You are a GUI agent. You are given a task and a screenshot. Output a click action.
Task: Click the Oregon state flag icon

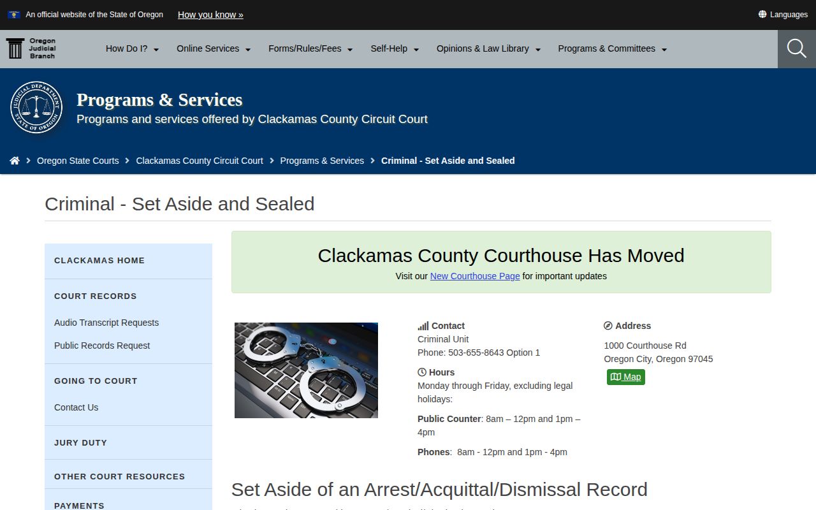[x=14, y=14]
